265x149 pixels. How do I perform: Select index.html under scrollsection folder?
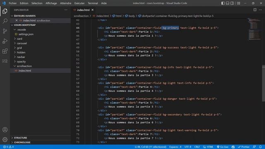[40, 71]
